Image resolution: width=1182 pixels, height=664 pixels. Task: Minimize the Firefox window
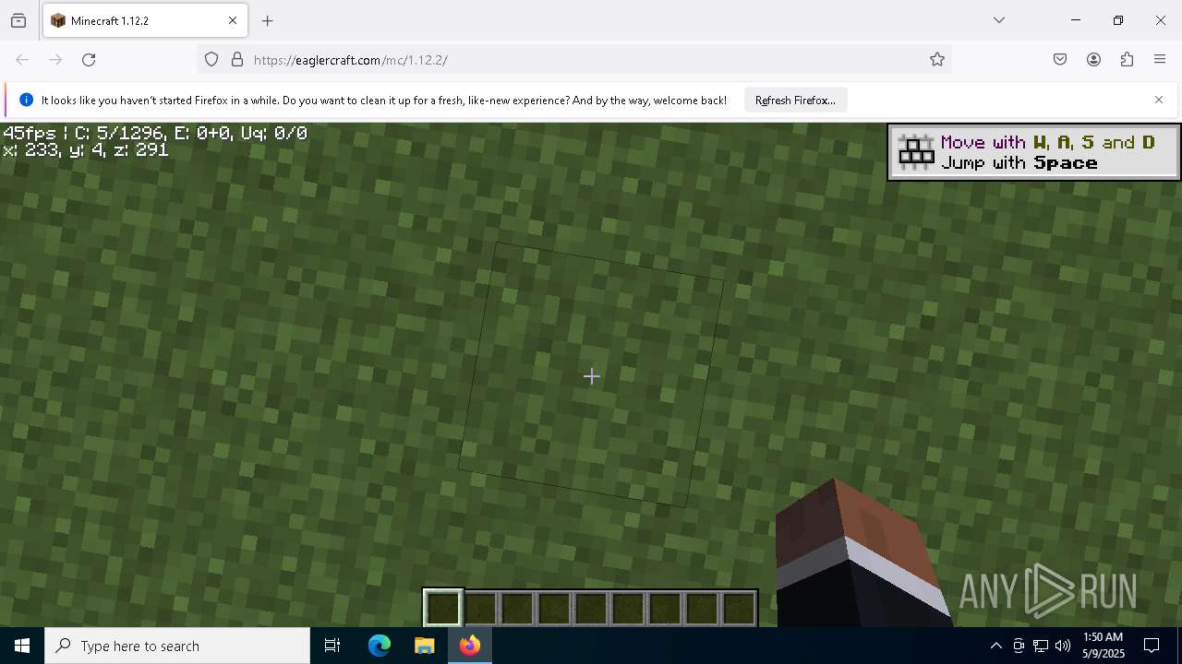[x=1076, y=20]
